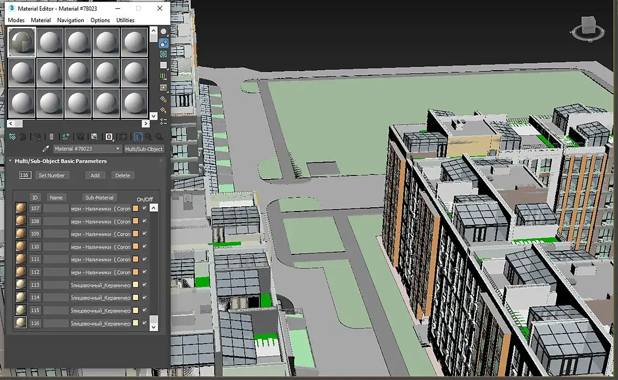Click Assign Material to Selection icon
The height and width of the screenshot is (380, 618).
tap(37, 137)
